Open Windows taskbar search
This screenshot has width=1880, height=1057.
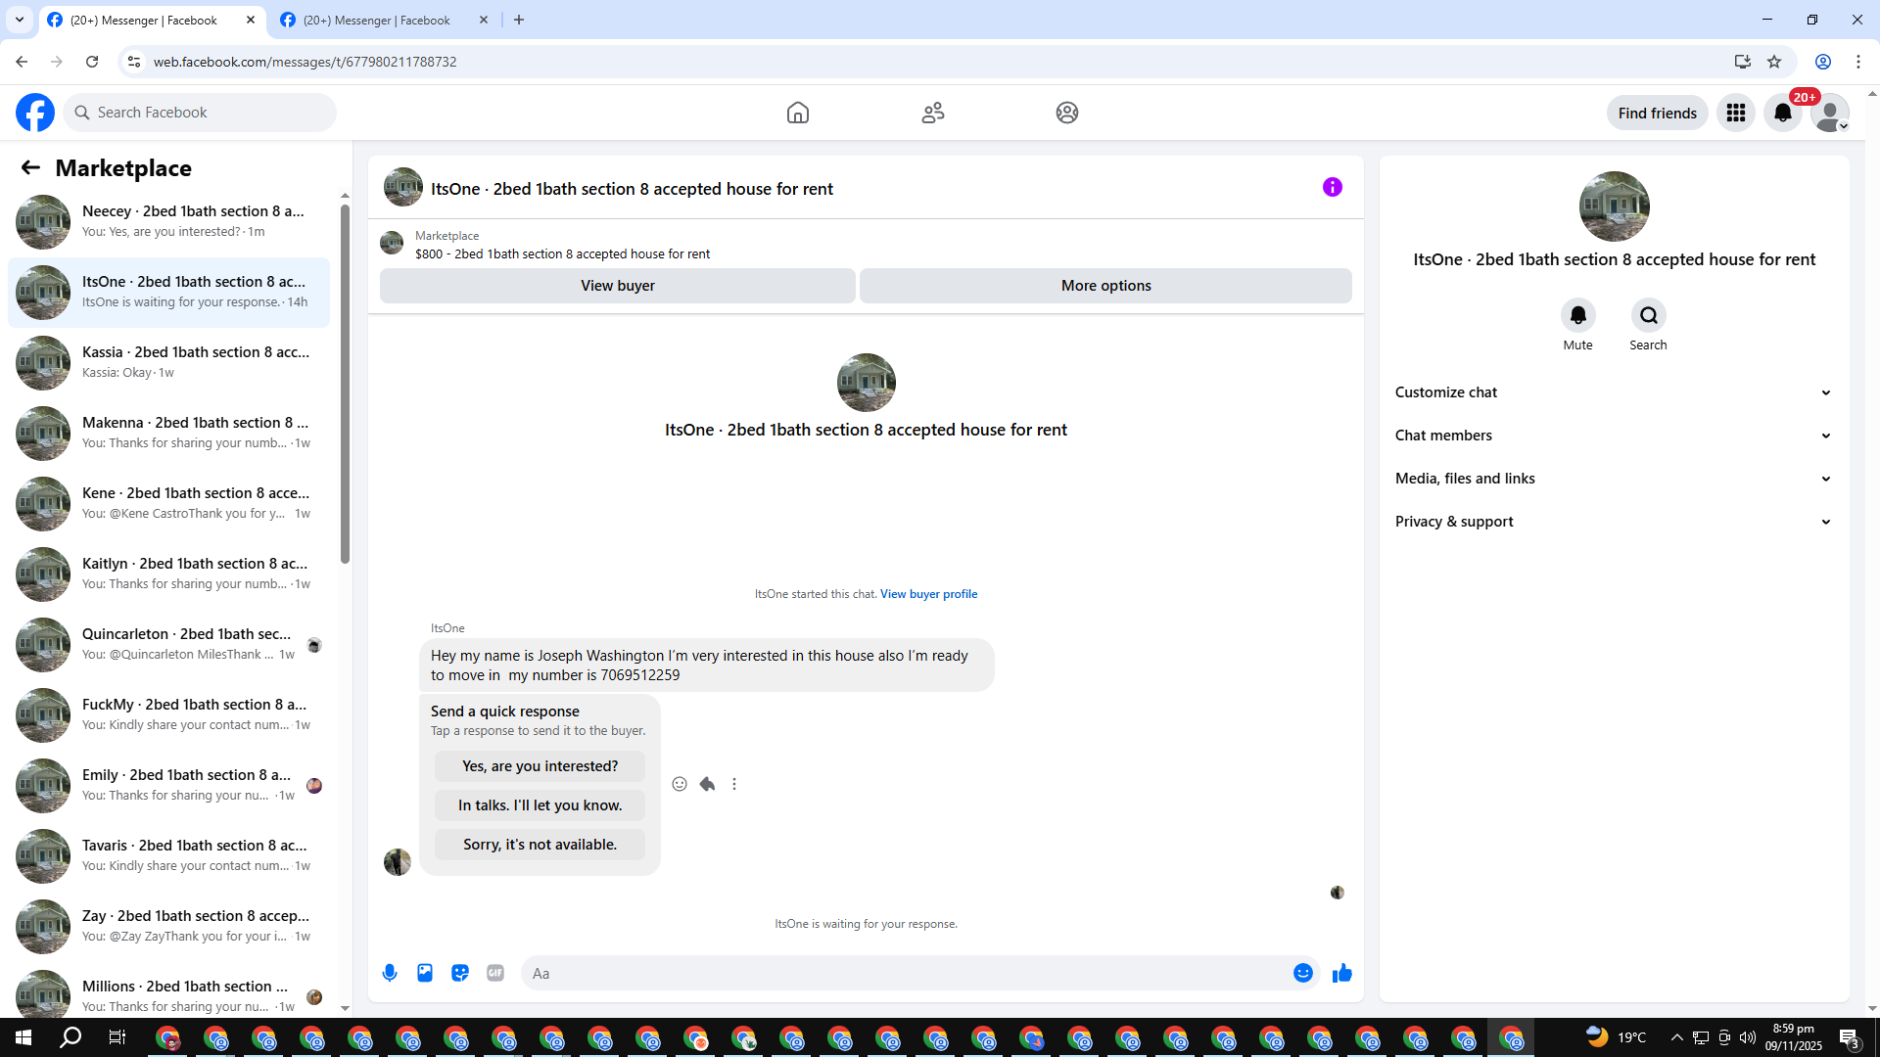[x=70, y=1037]
